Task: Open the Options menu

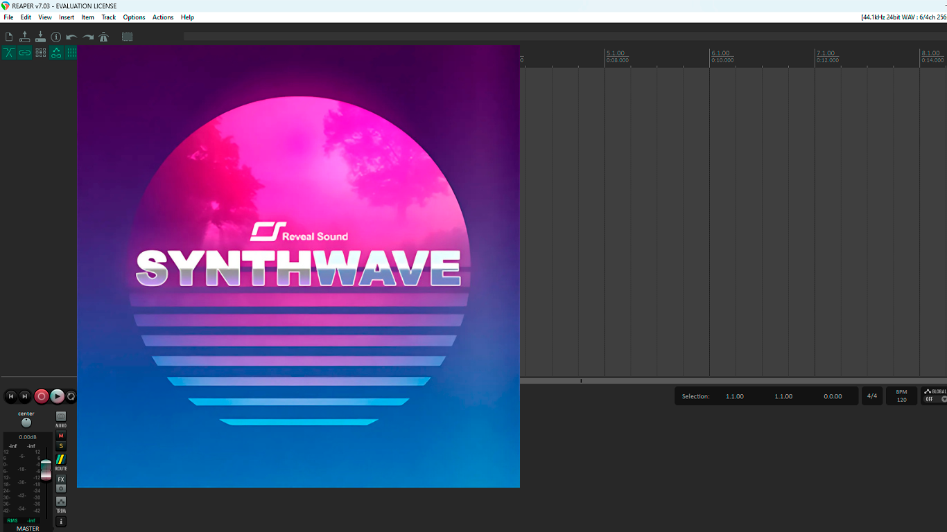Action: 134,17
